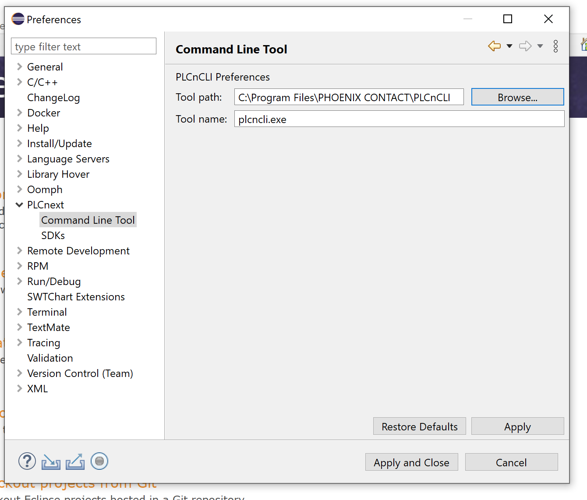Screen dimensions: 587x500
Task: Select the XML tree label
Action: [37, 389]
